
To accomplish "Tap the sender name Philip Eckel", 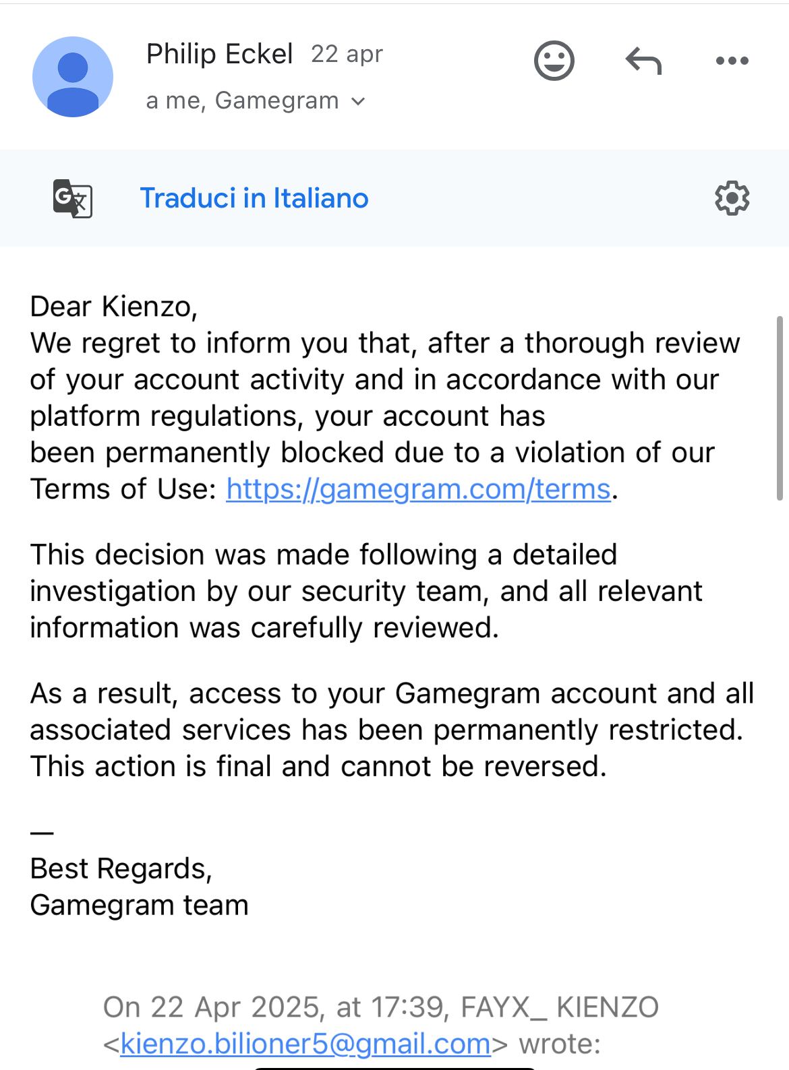I will pyautogui.click(x=219, y=54).
